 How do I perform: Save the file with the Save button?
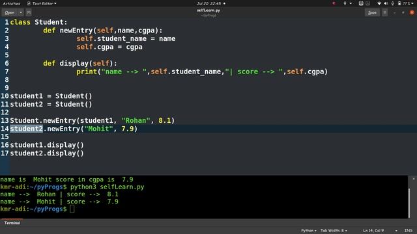click(x=372, y=12)
